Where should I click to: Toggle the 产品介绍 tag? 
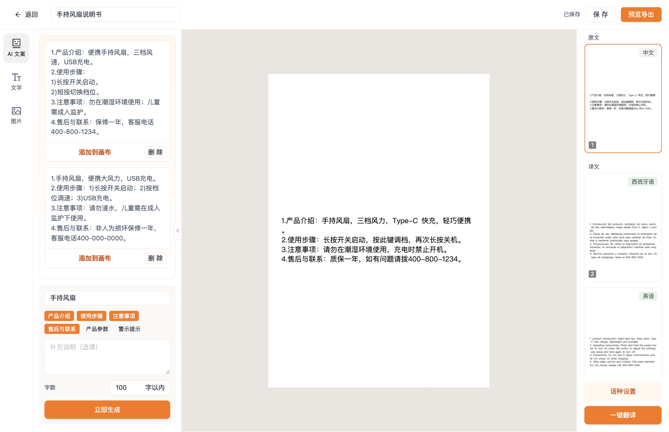(59, 316)
